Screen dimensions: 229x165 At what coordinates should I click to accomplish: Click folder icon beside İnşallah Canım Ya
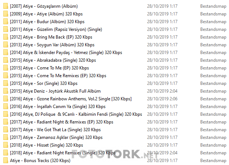point(6,106)
